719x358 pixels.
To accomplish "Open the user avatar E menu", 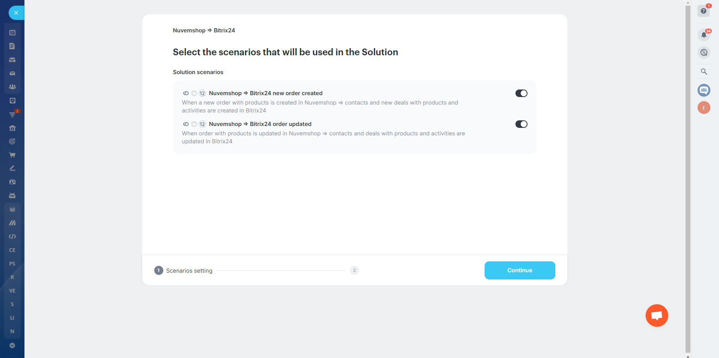I will click(x=704, y=108).
